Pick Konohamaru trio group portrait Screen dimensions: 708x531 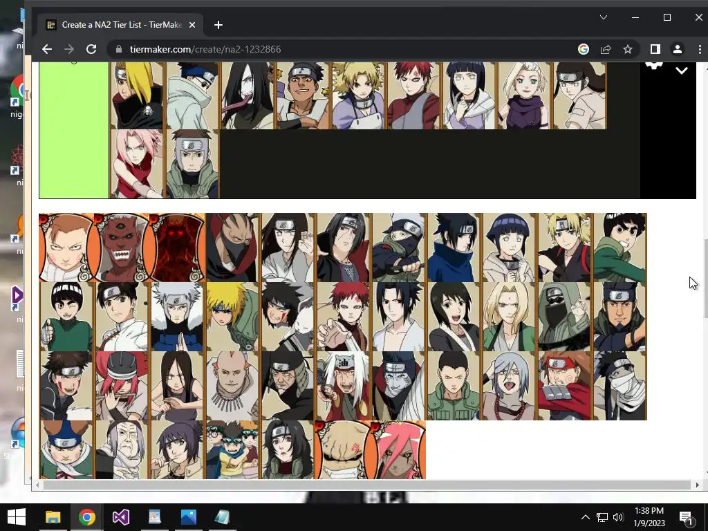(232, 449)
